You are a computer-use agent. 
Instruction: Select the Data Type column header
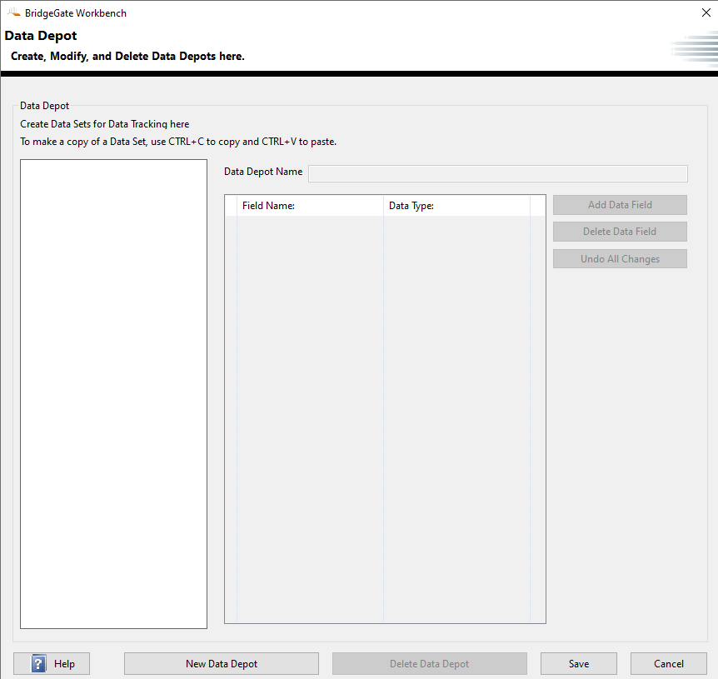pos(456,206)
